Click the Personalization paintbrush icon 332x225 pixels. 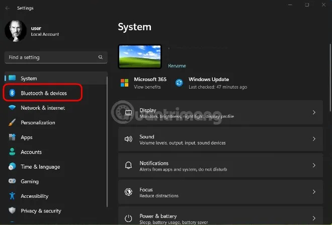point(12,123)
